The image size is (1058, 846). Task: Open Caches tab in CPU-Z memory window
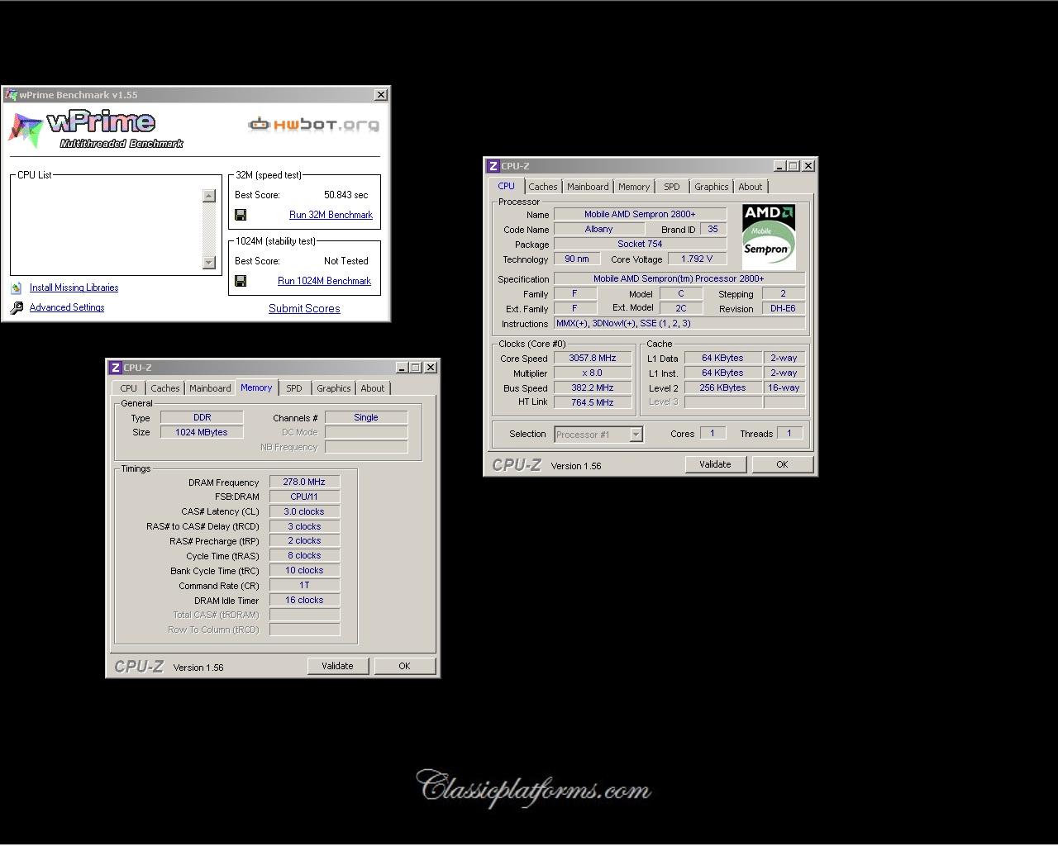pyautogui.click(x=165, y=388)
